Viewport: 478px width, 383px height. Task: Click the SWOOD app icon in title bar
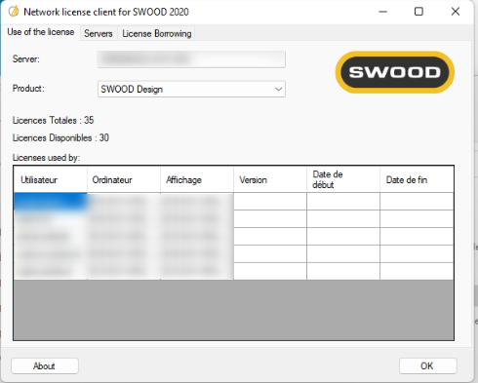(14, 12)
